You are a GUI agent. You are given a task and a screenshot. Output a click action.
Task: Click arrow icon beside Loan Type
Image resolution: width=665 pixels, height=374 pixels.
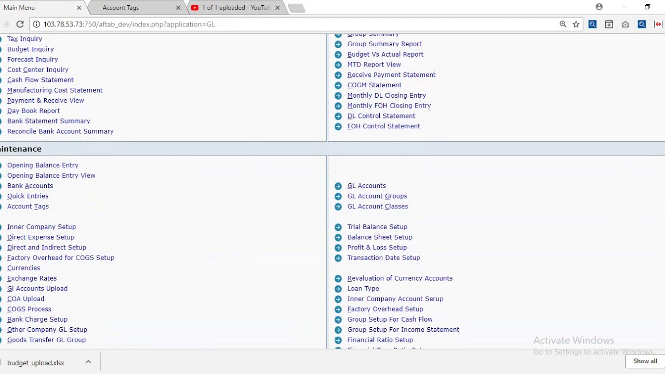click(338, 289)
